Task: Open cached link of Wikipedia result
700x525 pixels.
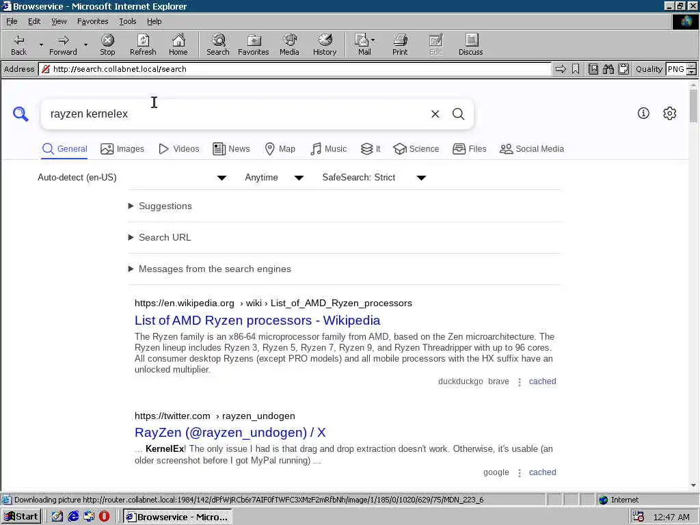Action: 542,381
